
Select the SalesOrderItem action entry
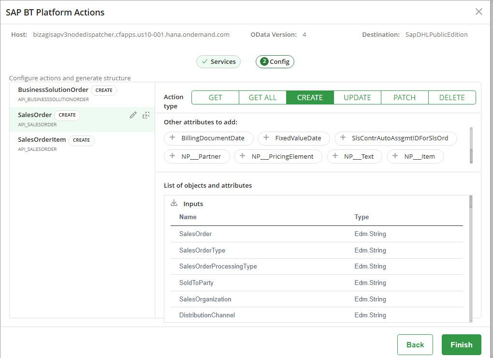(x=82, y=144)
